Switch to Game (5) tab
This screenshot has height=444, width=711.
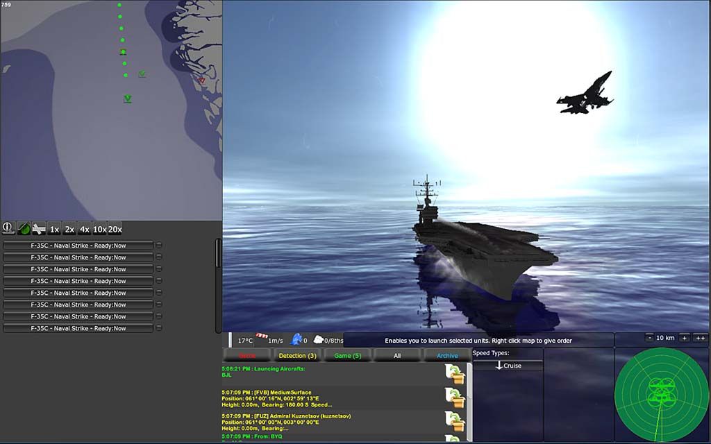(x=348, y=356)
